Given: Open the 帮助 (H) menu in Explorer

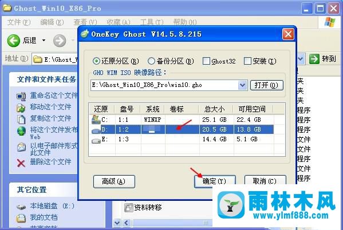Looking at the screenshot, I should pos(185,22).
